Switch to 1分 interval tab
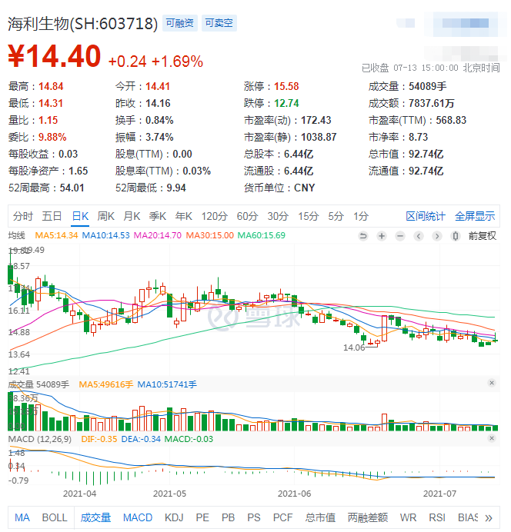Image resolution: width=511 pixels, height=532 pixels. [361, 217]
